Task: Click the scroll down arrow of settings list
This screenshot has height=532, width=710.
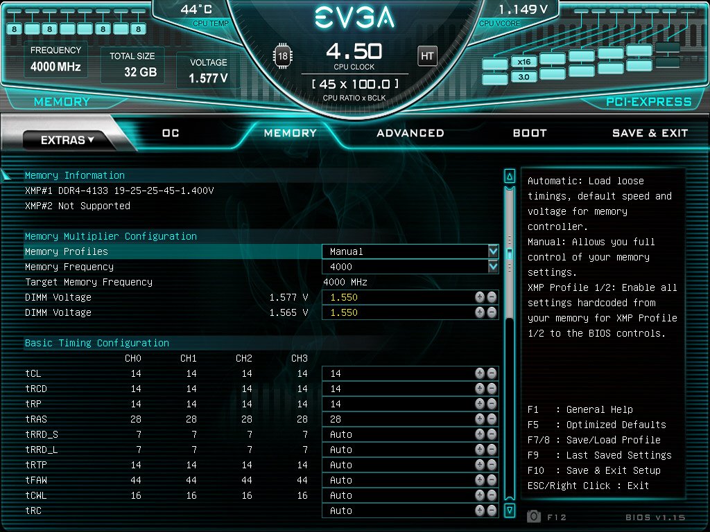Action: 510,511
